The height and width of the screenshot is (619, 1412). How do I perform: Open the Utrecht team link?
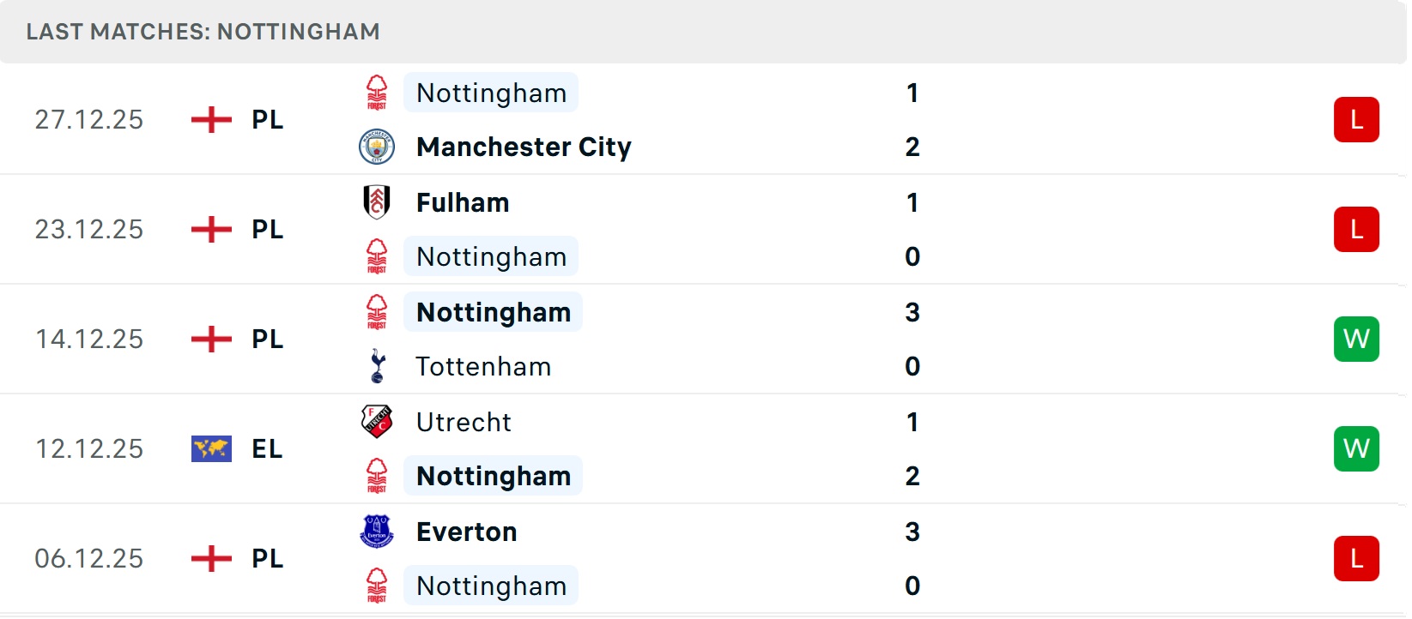pyautogui.click(x=464, y=422)
